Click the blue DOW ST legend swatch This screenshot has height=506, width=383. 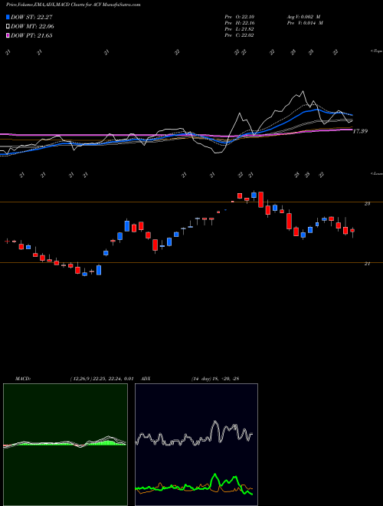(8, 17)
